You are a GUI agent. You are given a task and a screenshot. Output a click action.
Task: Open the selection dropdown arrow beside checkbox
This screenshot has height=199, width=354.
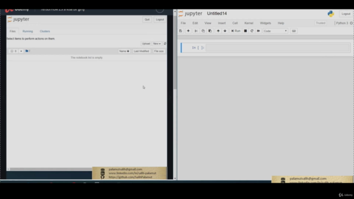click(x=21, y=51)
